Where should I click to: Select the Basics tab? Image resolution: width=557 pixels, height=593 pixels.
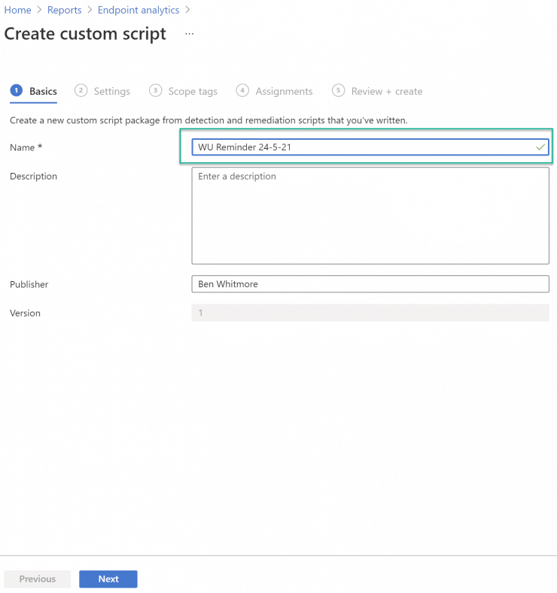pyautogui.click(x=43, y=91)
